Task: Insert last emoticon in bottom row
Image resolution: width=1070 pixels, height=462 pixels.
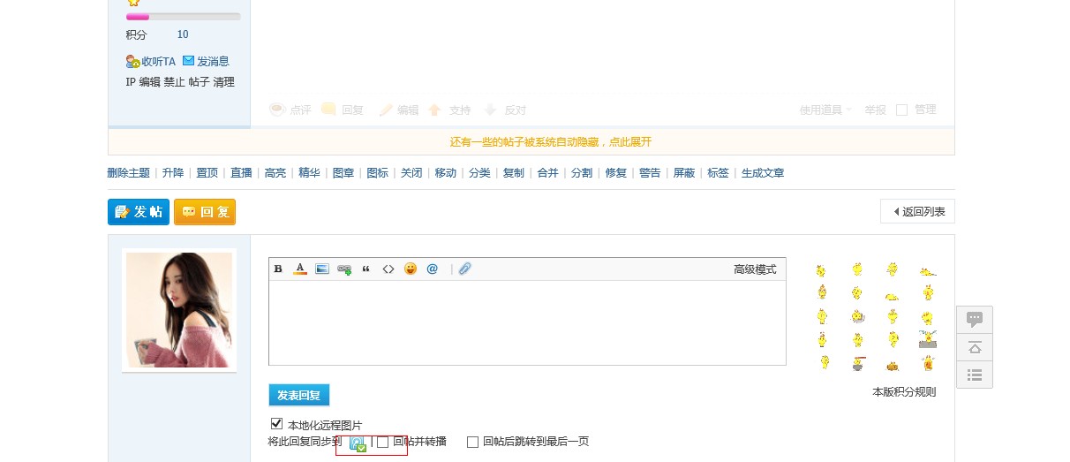Action: [x=928, y=362]
